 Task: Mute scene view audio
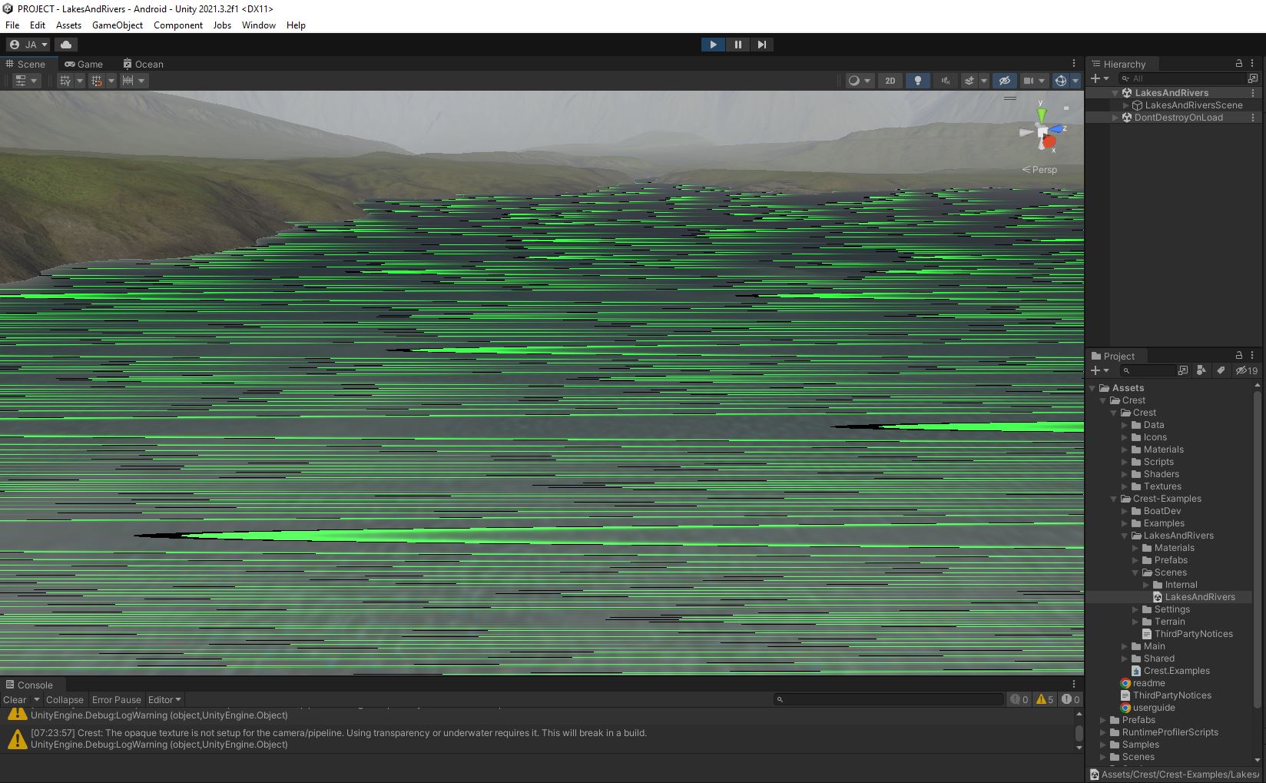(x=946, y=81)
